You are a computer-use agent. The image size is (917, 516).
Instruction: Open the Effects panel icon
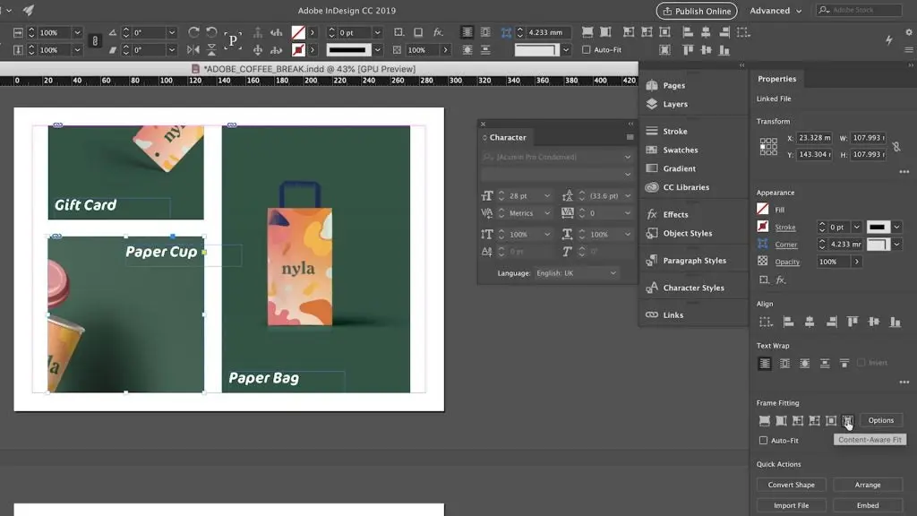651,214
